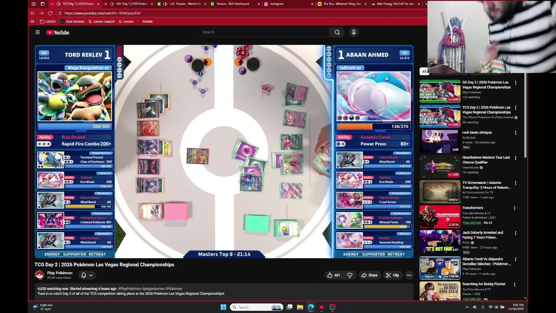This screenshot has height=313, width=556.
Task: Open options for Hearthstone Masters Tour video
Action: pos(516,158)
